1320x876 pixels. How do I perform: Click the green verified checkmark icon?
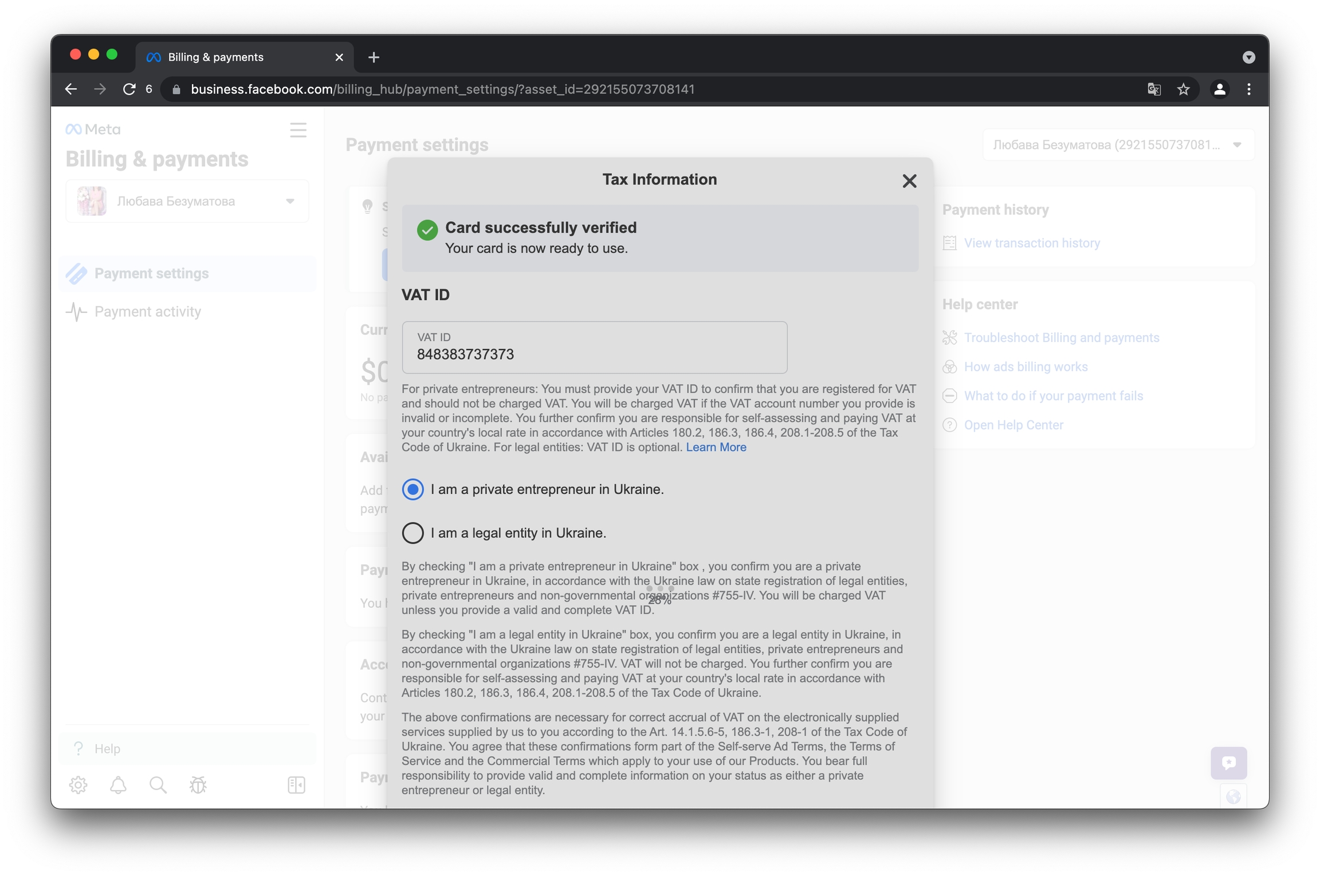click(x=427, y=230)
